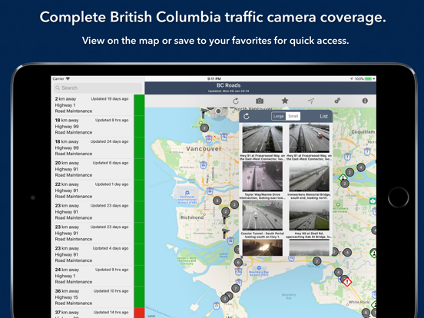This screenshot has width=424, height=318.
Task: Tap the Highway 1A shield near Vancouver
Action: coord(224,137)
